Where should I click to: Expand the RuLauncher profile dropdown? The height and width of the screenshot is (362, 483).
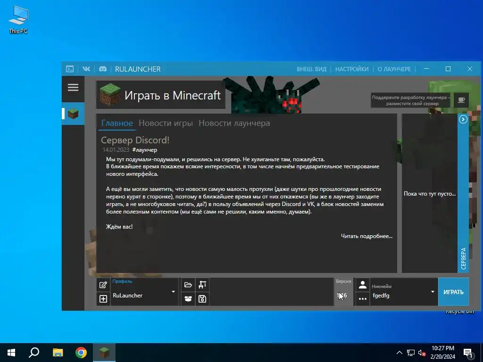(174, 292)
